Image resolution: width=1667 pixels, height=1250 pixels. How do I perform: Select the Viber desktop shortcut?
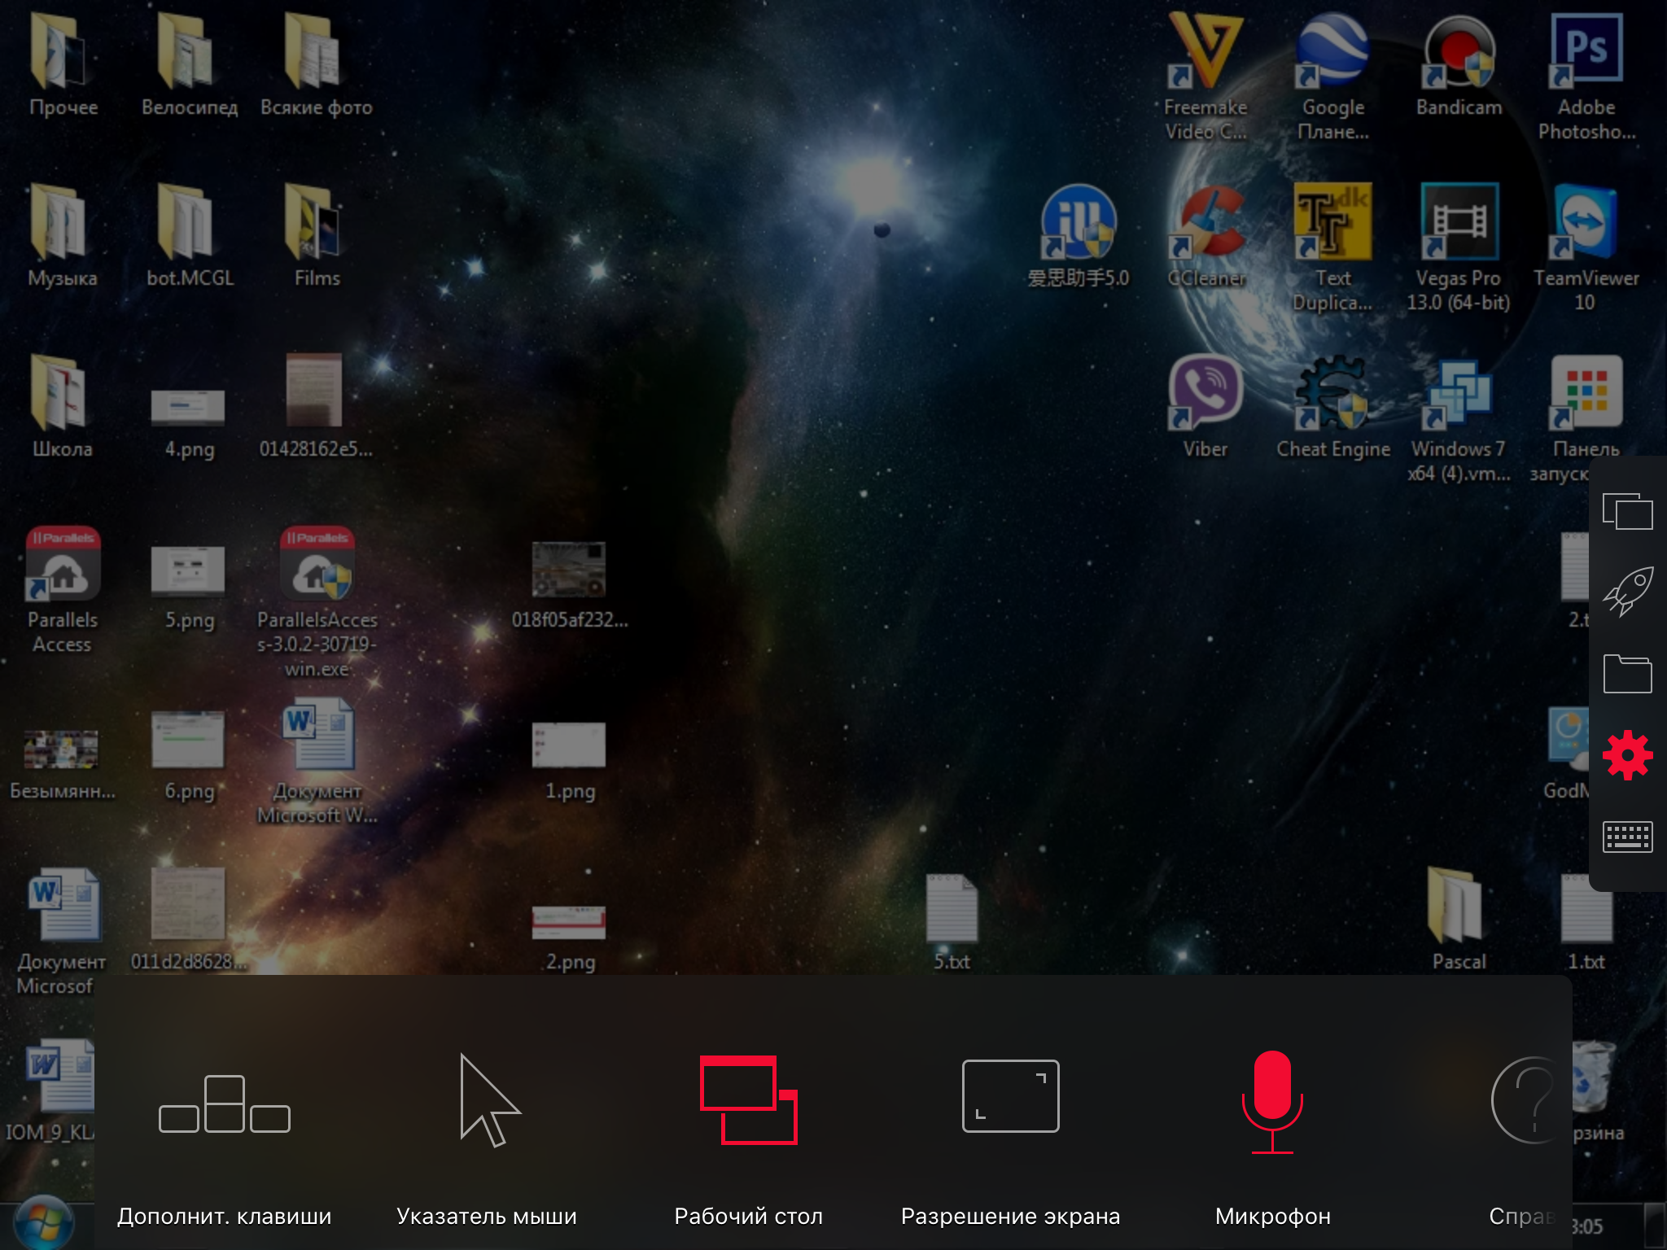coord(1205,392)
